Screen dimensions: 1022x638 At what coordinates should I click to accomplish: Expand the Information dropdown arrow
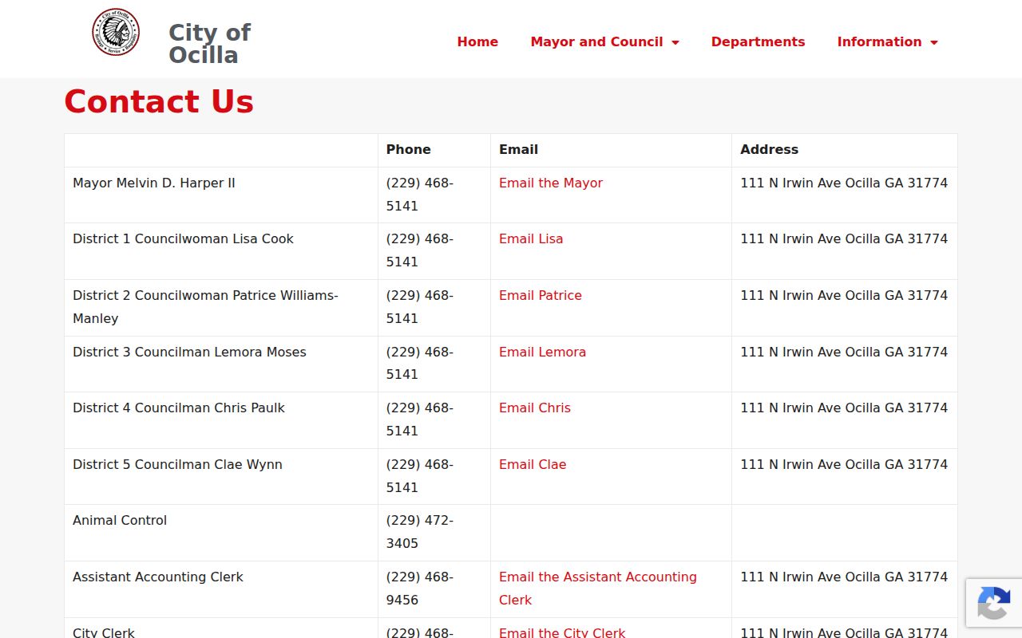pos(934,42)
